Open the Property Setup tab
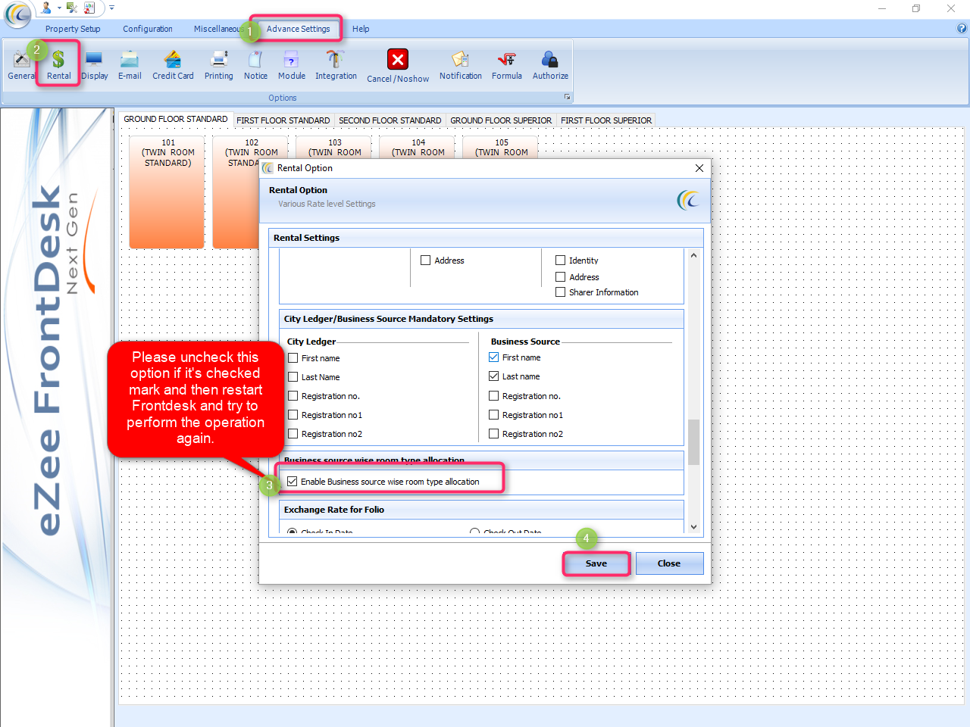The image size is (970, 727). point(73,29)
